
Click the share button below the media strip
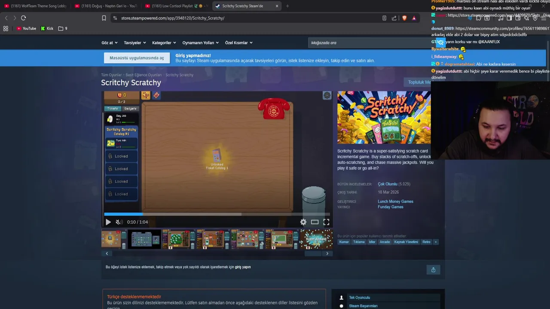433,270
